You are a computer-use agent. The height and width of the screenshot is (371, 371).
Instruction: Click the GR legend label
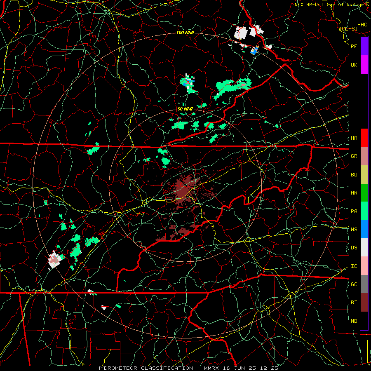[354, 156]
